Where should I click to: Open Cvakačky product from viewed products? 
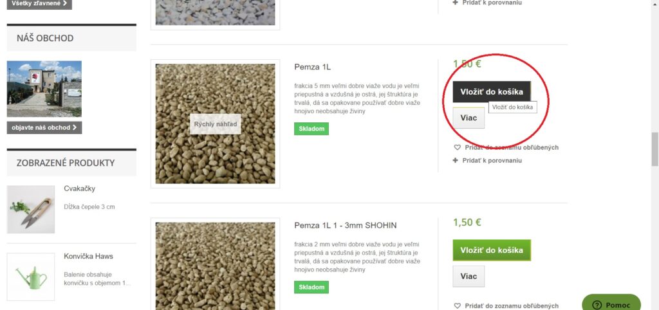point(79,188)
